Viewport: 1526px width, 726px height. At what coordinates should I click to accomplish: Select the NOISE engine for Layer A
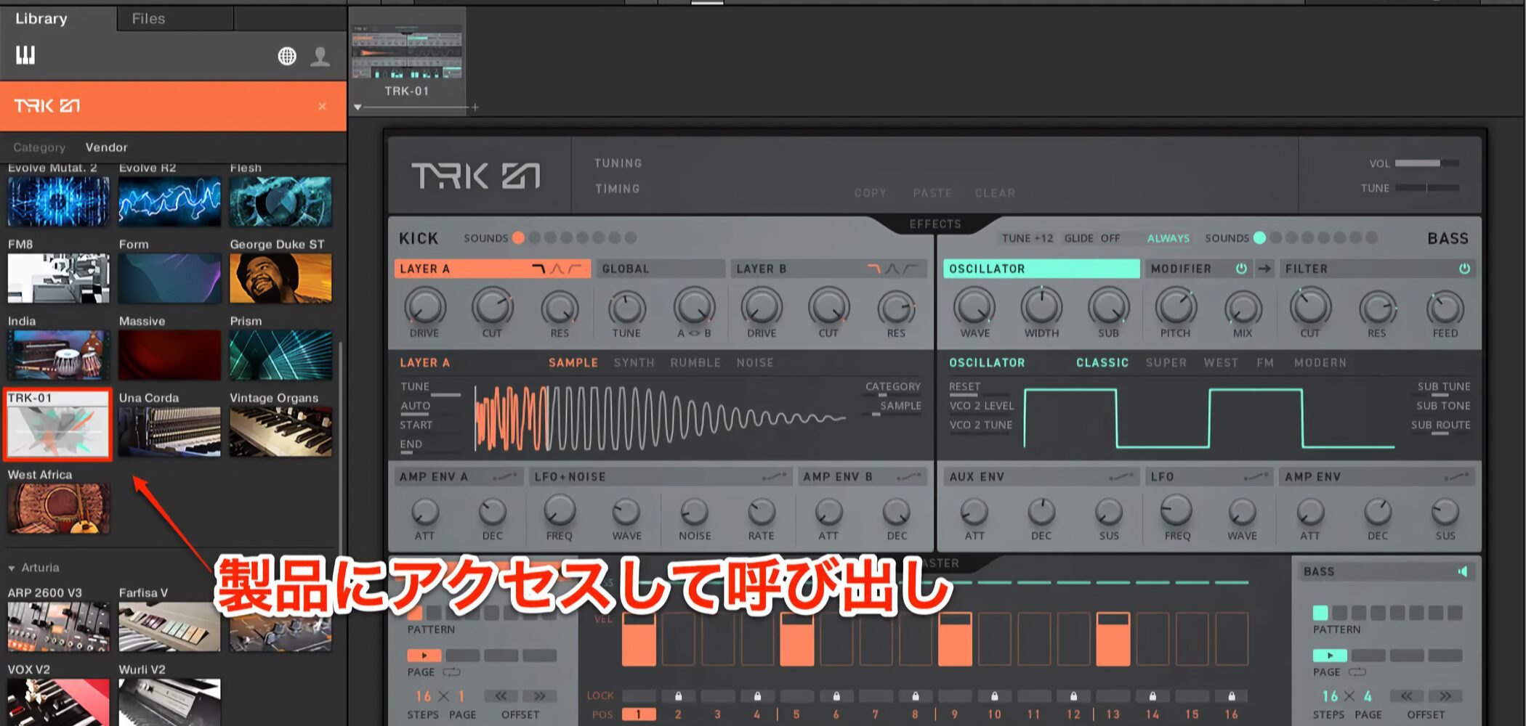click(755, 362)
